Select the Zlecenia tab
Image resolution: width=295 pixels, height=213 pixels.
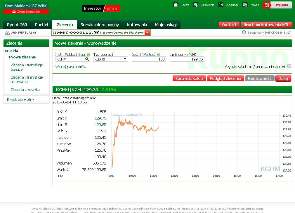pyautogui.click(x=65, y=25)
